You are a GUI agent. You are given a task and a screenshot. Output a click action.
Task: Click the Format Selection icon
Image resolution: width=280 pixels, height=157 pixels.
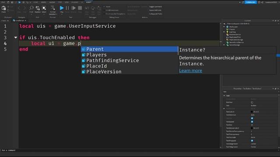tap(52, 8)
